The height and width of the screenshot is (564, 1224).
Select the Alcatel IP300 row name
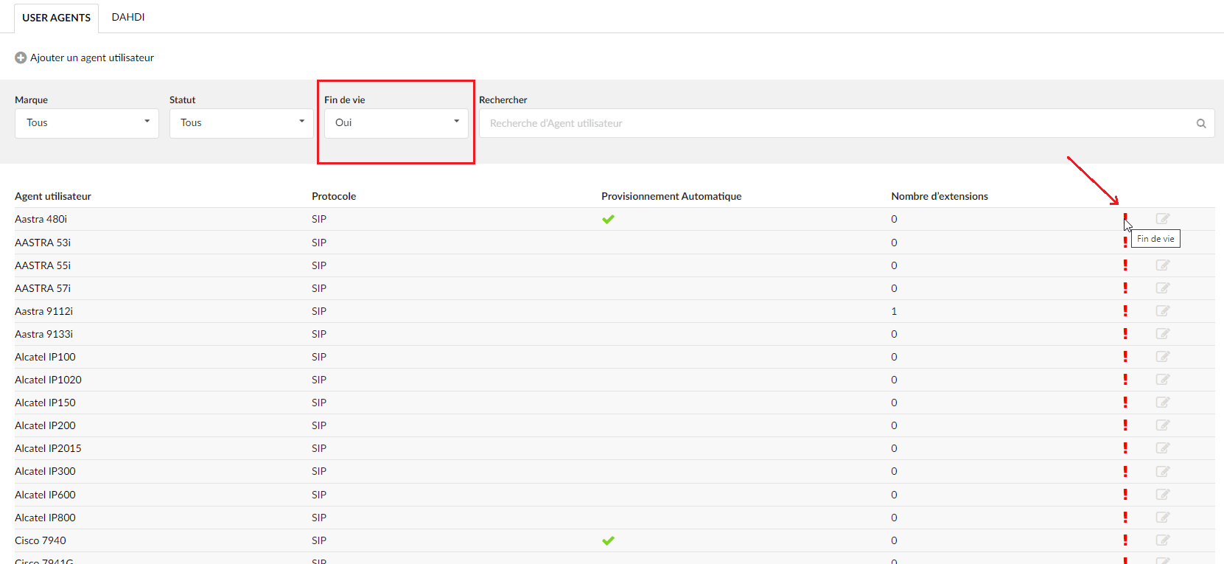(x=45, y=471)
